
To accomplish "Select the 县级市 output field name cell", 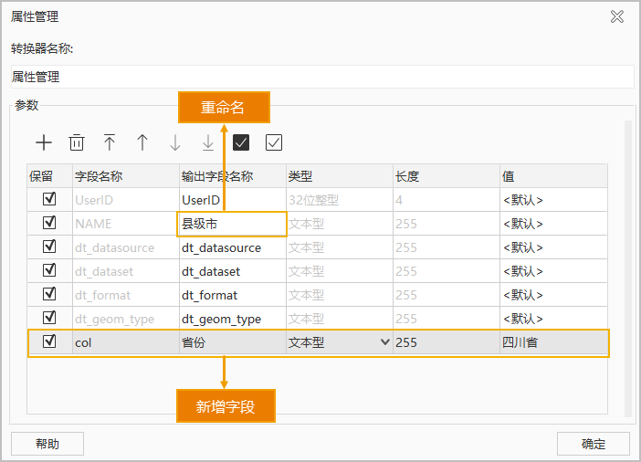I will pyautogui.click(x=232, y=224).
